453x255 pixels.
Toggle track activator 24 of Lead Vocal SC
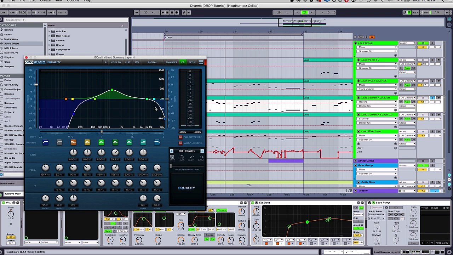[x=423, y=60]
